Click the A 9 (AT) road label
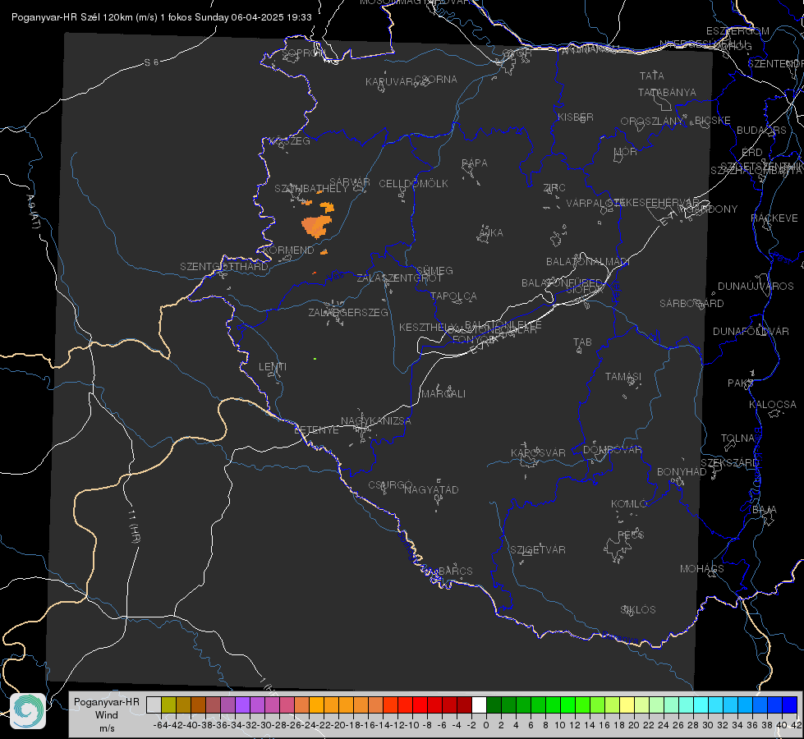Viewport: 804px width, 739px height. (33, 211)
